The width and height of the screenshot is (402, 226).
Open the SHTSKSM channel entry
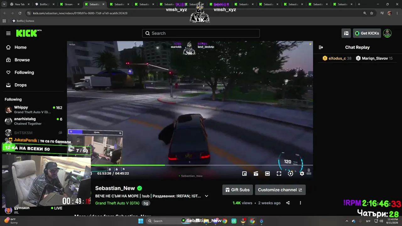click(33, 133)
